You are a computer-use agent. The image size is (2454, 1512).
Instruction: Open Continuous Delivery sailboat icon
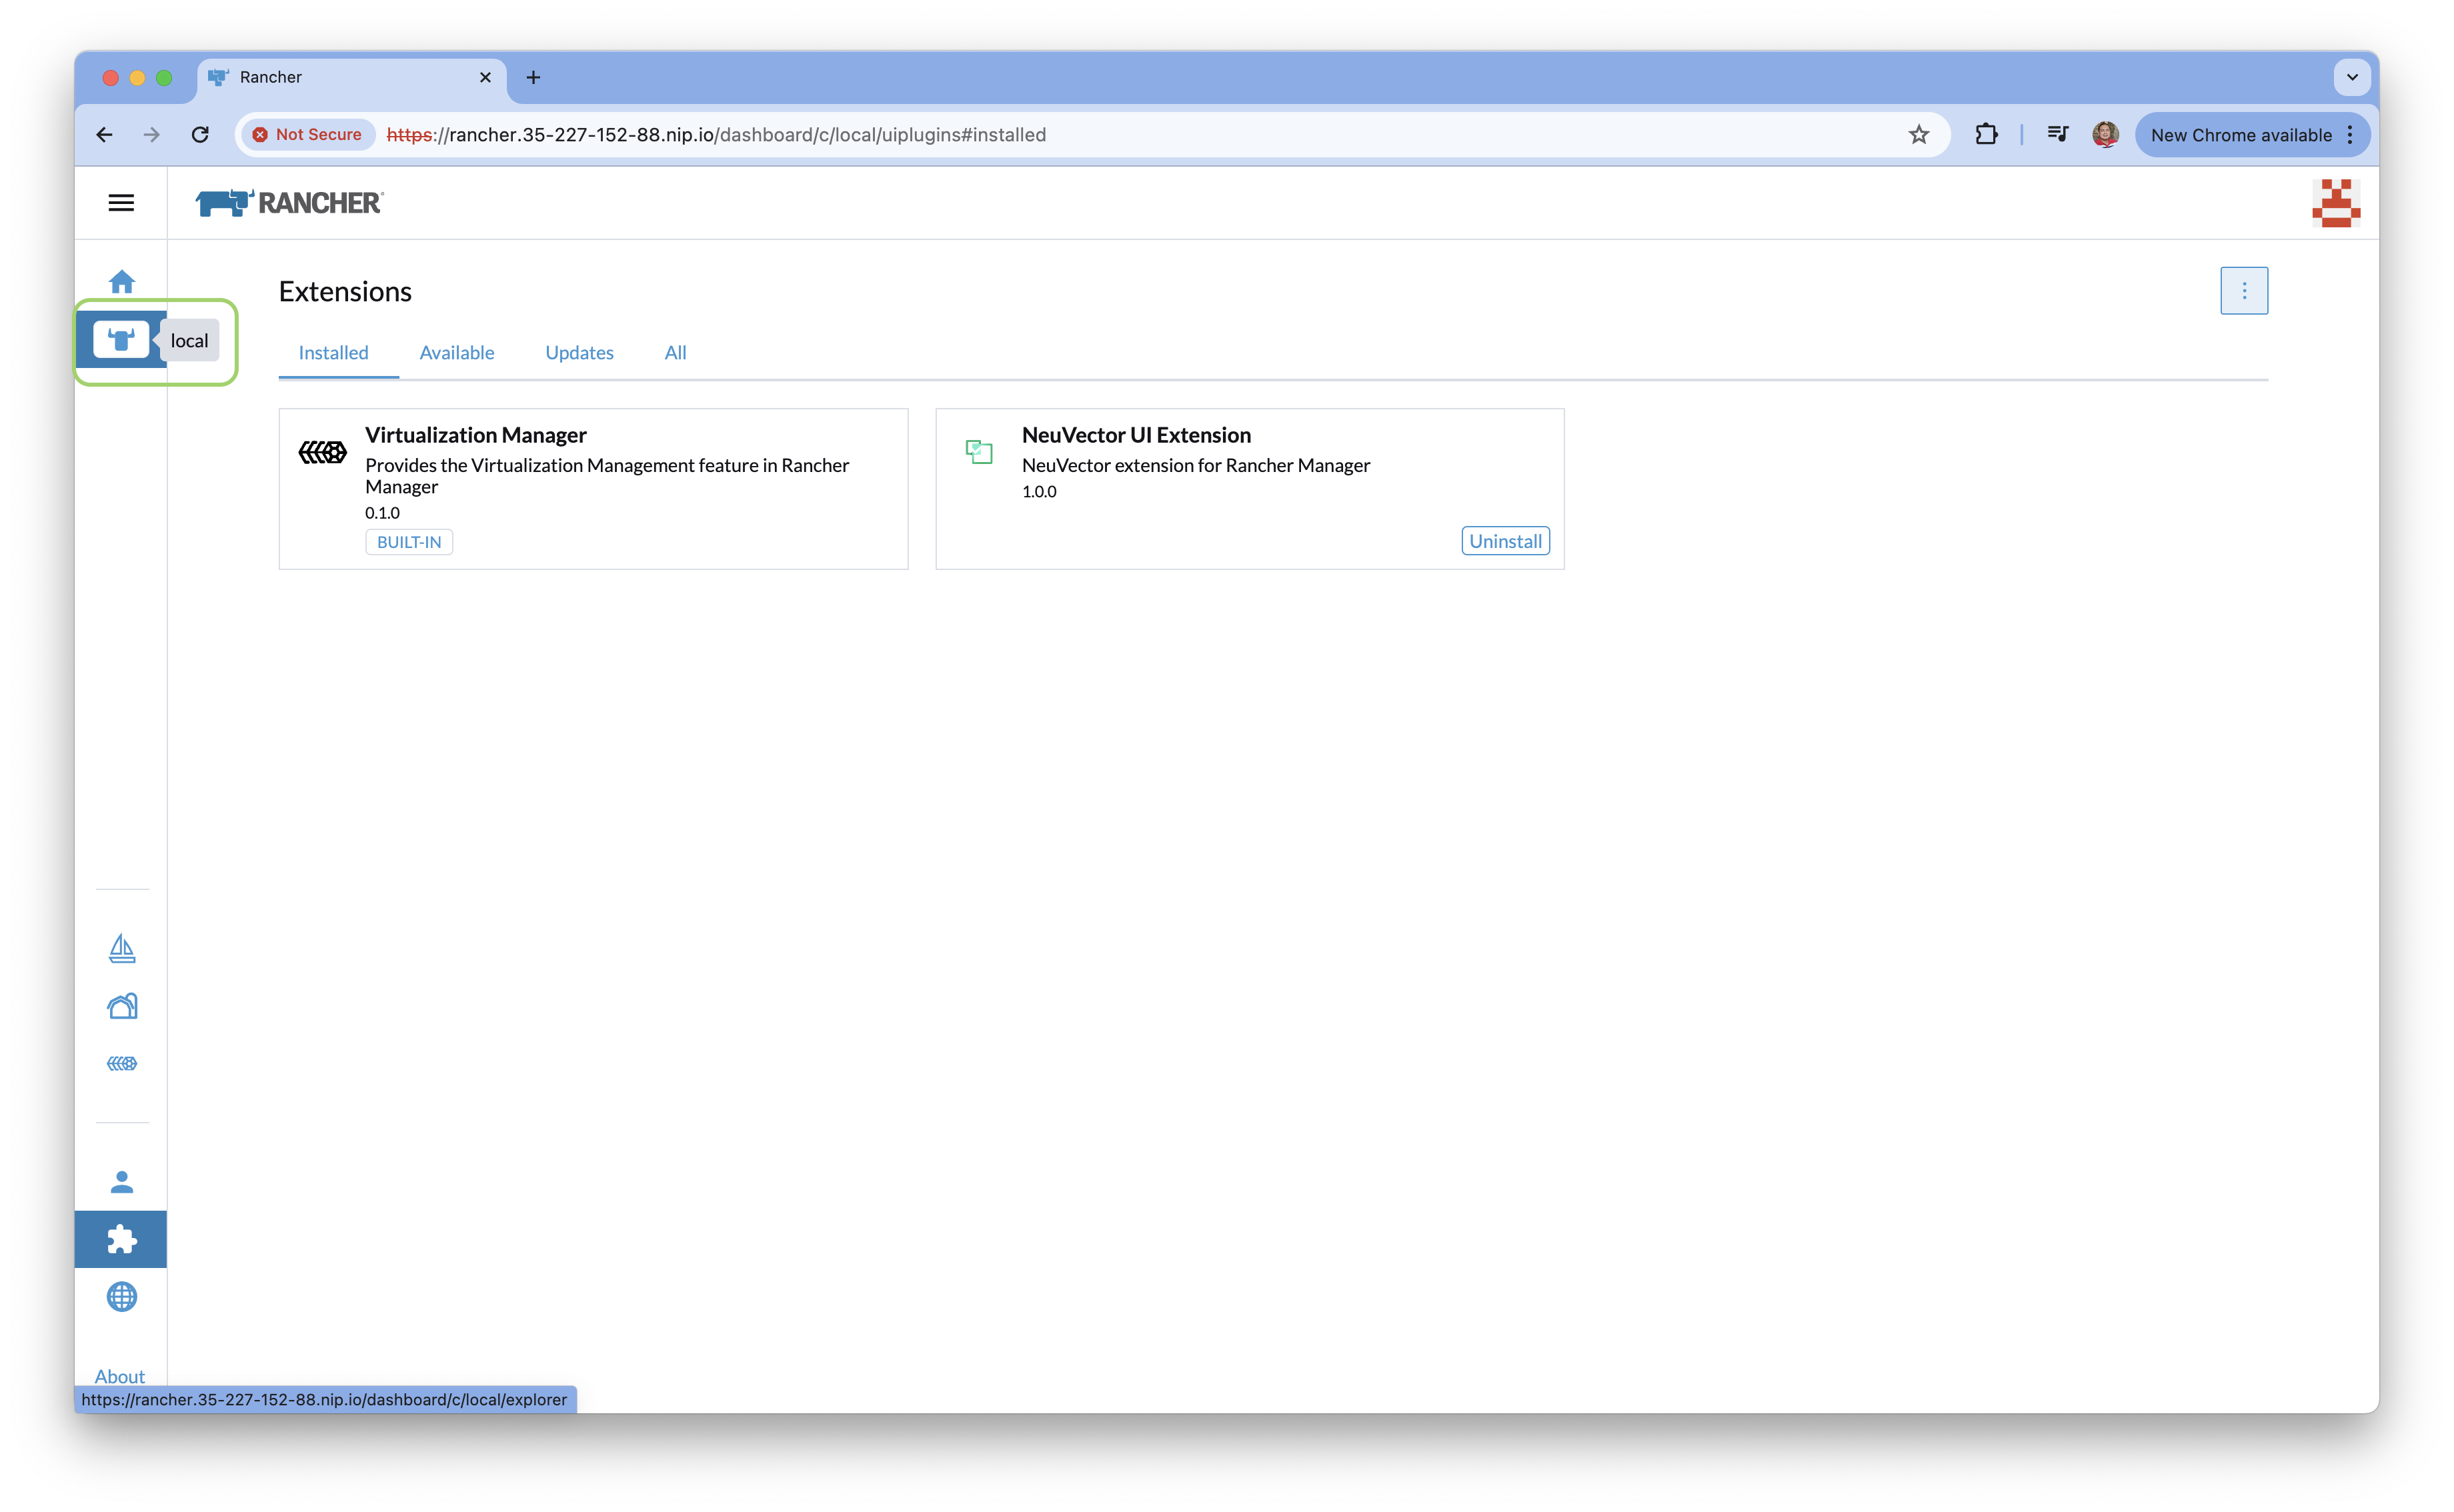point(121,948)
